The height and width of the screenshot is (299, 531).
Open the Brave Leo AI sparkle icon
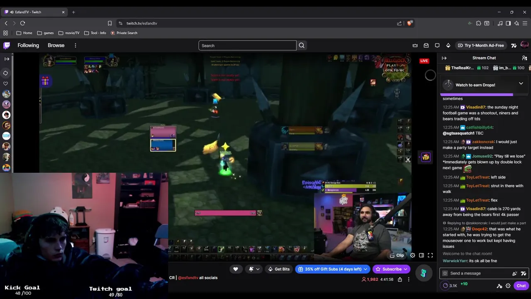[x=516, y=23]
